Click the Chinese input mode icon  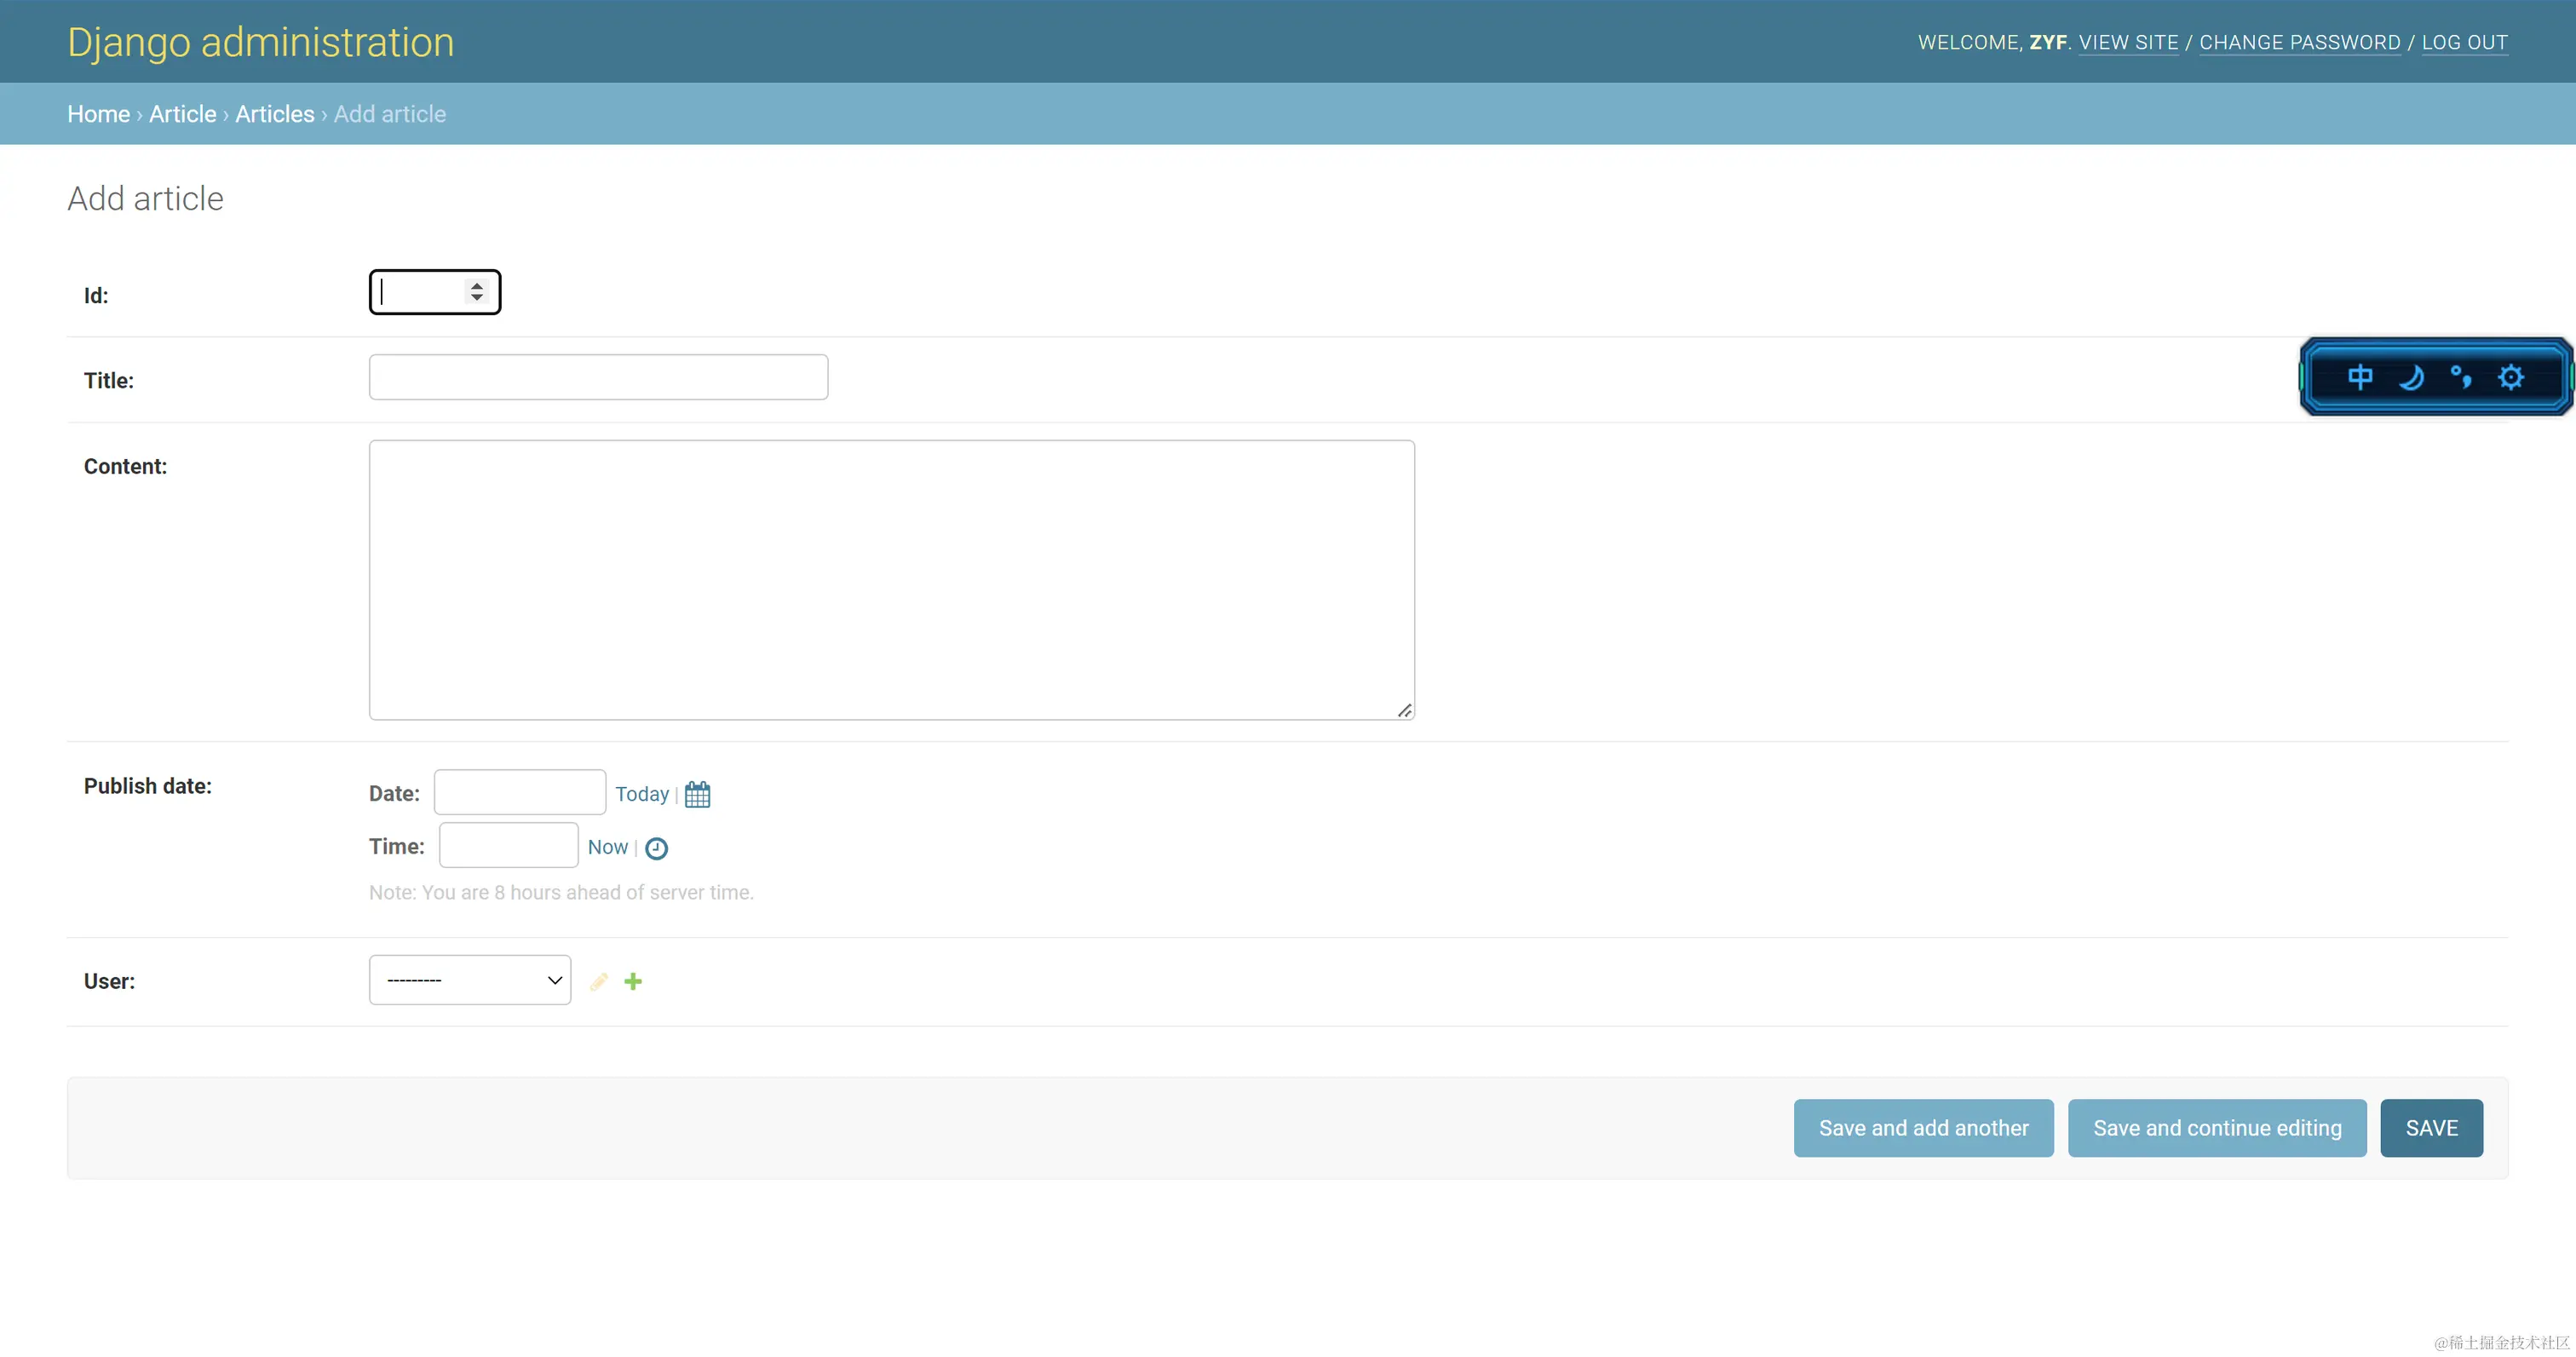(2360, 377)
